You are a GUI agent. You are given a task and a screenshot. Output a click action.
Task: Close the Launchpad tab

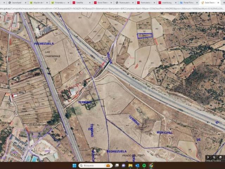pos(26,2)
